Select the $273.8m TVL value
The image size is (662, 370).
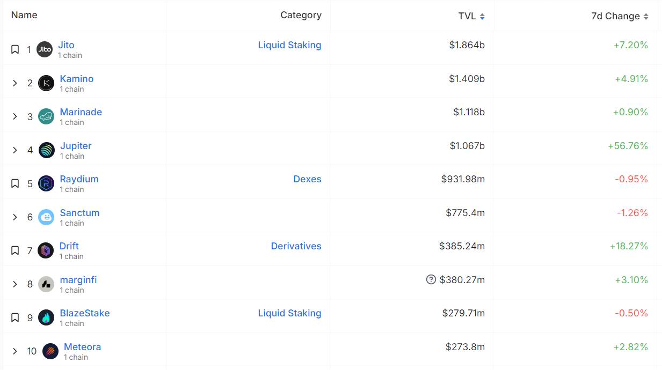point(465,347)
